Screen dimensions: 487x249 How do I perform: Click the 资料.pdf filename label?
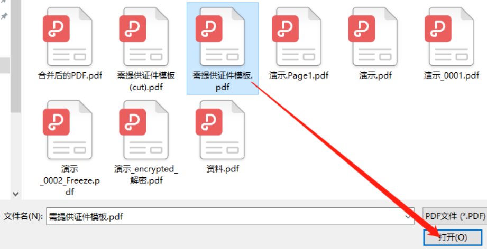click(223, 168)
